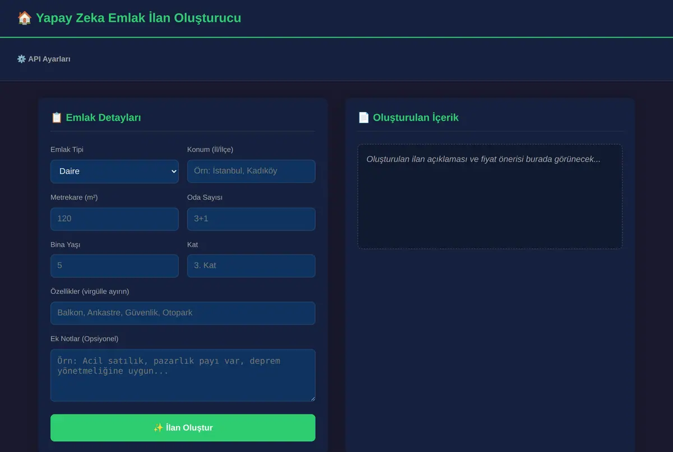Select the Oda Sayısı input box

pyautogui.click(x=251, y=219)
